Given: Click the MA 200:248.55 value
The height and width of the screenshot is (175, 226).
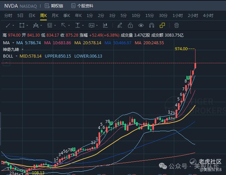Looking at the screenshot, I should pyautogui.click(x=149, y=43).
